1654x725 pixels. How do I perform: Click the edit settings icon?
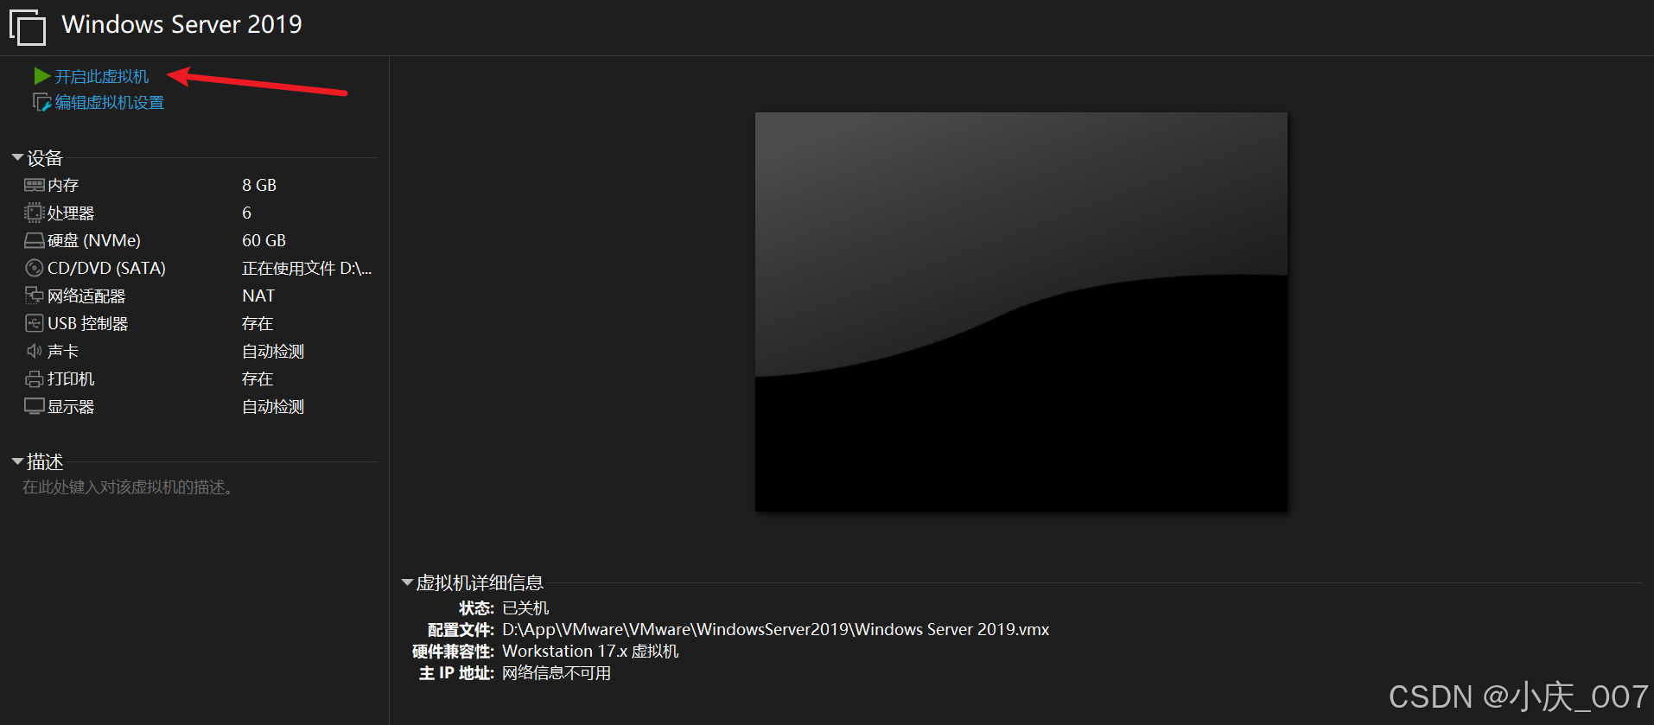pos(41,102)
